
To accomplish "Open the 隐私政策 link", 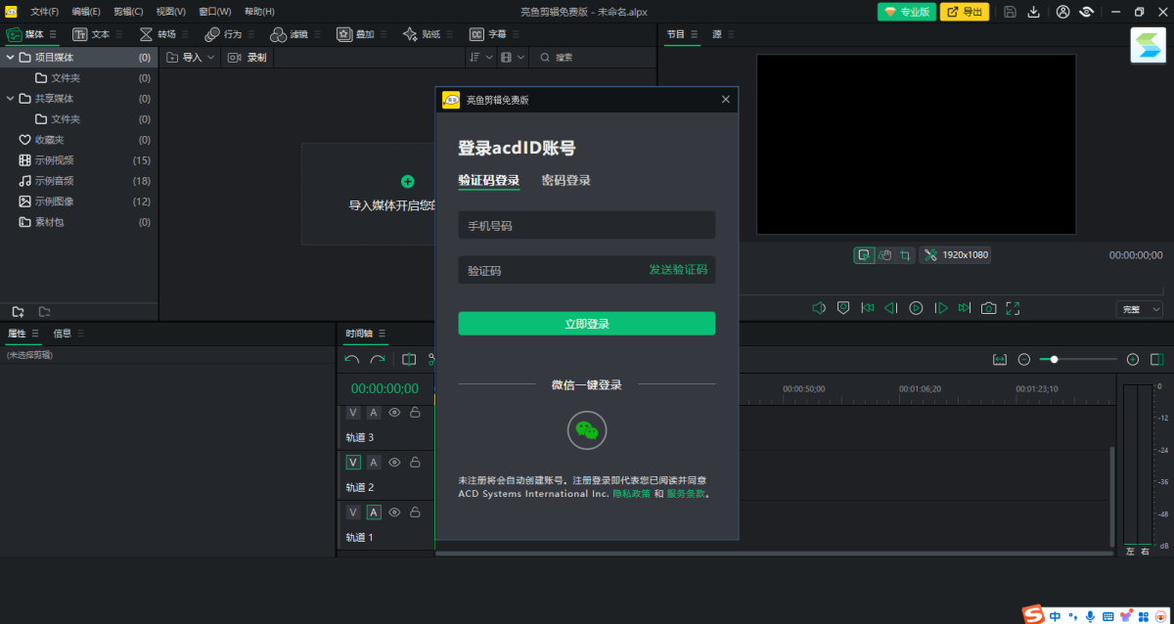I will 631,494.
